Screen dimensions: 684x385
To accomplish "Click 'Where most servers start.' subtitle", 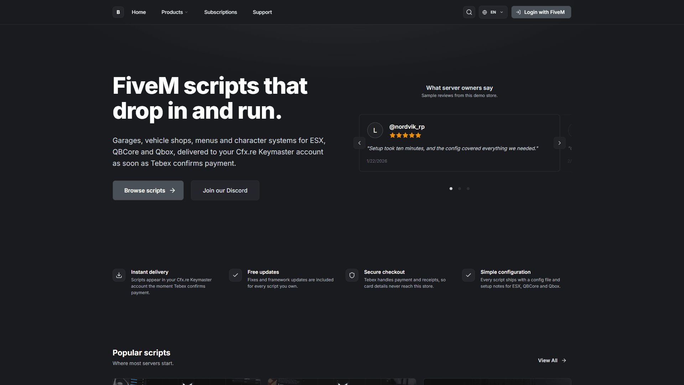I will pos(143,363).
